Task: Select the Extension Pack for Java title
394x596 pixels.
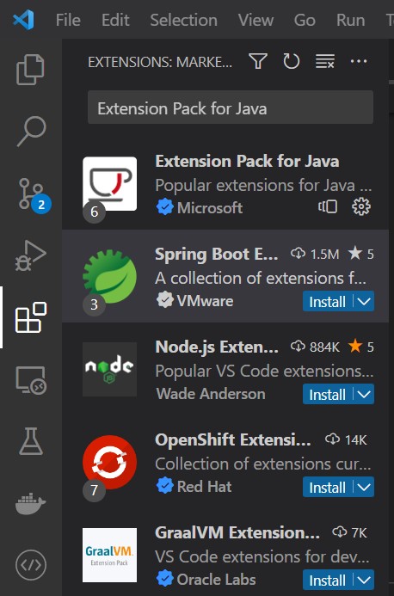Action: (247, 162)
